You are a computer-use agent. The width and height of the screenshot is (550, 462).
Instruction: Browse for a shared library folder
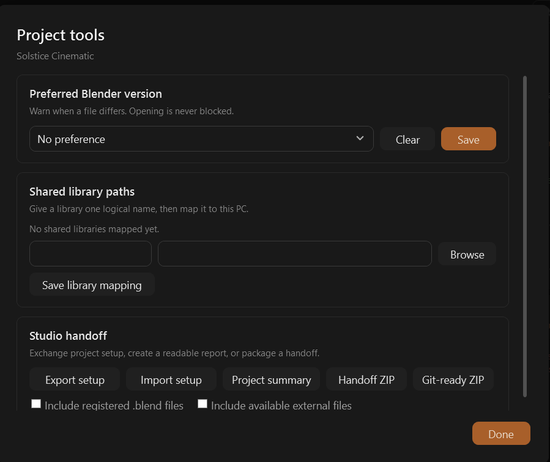pyautogui.click(x=467, y=254)
